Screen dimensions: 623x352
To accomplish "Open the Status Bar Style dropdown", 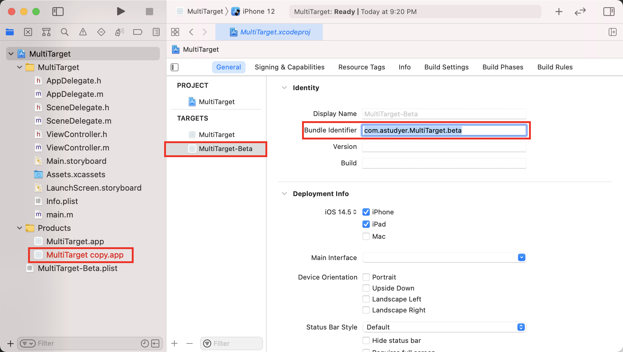I will pos(444,327).
